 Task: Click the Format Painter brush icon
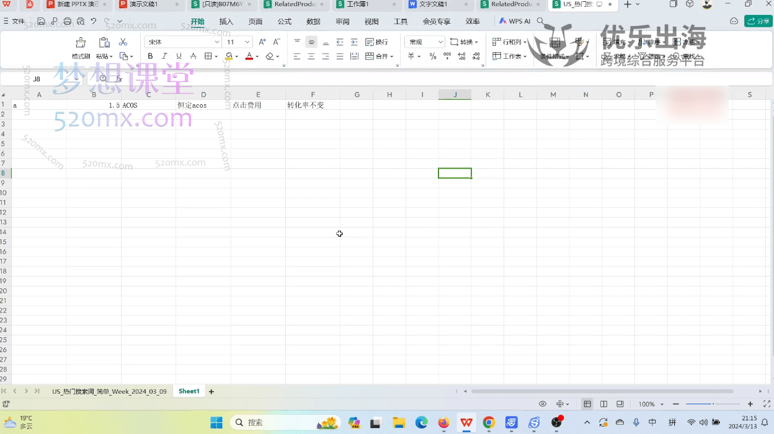pos(81,43)
